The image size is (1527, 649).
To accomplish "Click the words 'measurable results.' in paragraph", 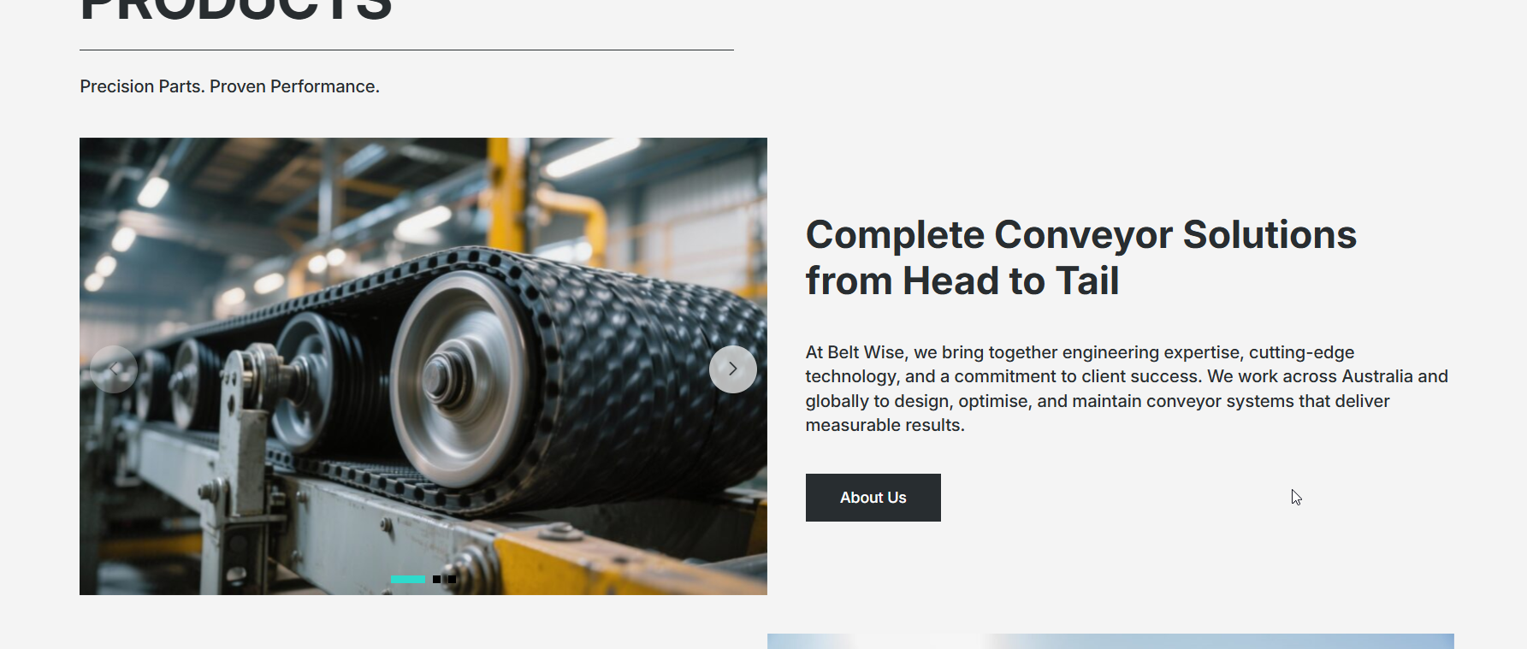I will pyautogui.click(x=885, y=425).
